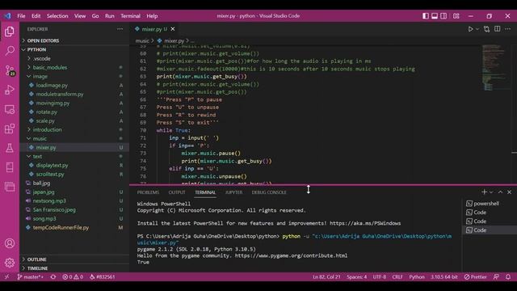
Task: Open the Search view in activity bar
Action: tap(10, 50)
